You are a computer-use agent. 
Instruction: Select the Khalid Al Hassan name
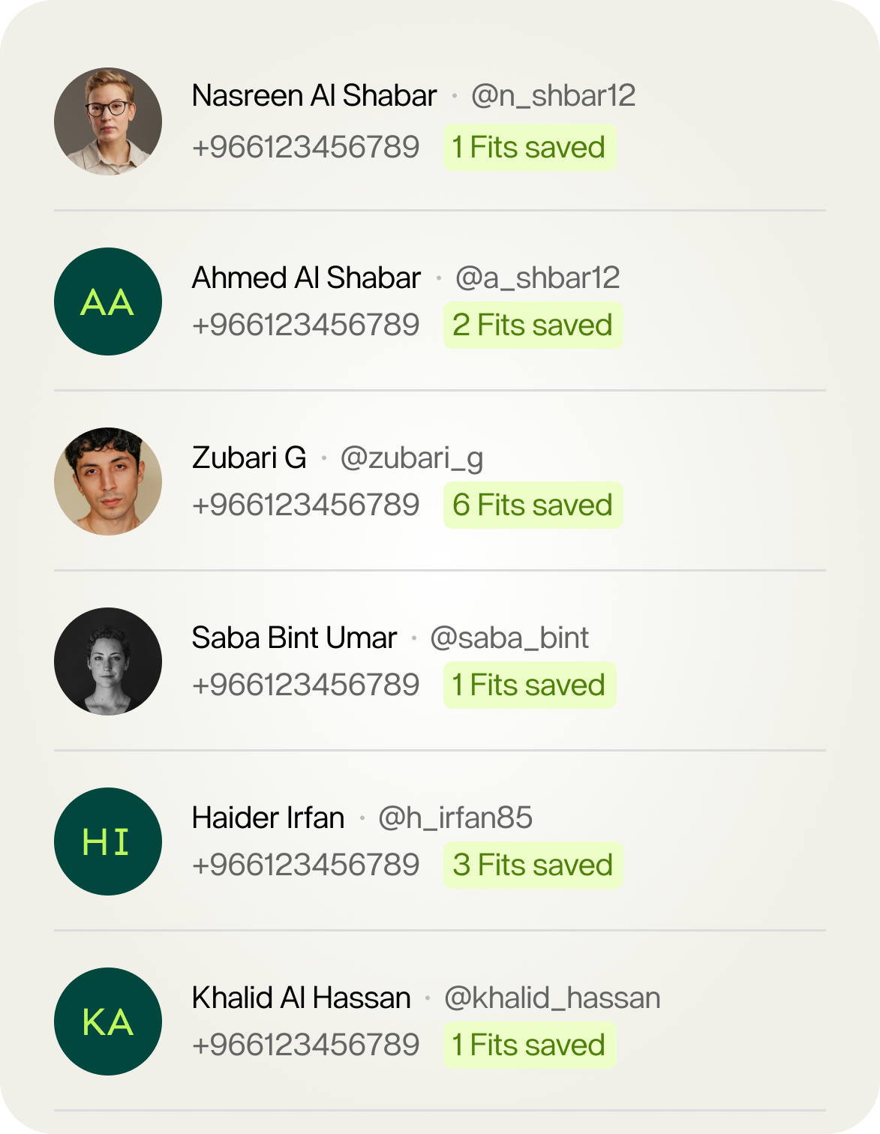(301, 998)
